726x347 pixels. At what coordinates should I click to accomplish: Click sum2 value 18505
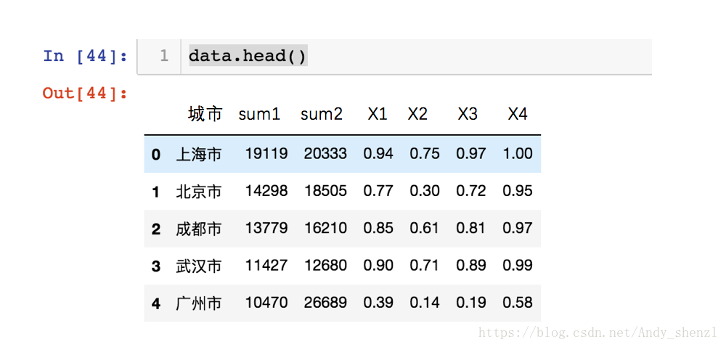pos(325,191)
